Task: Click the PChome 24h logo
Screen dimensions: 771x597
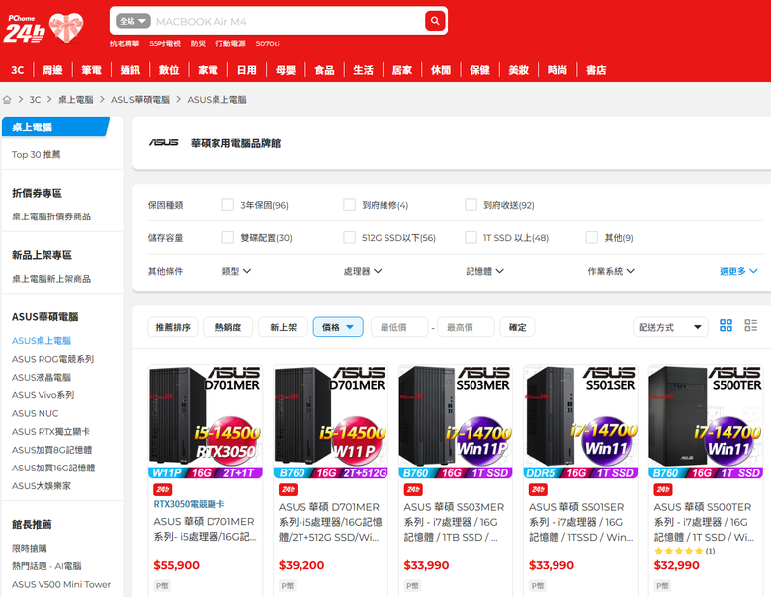Action: tap(24, 29)
